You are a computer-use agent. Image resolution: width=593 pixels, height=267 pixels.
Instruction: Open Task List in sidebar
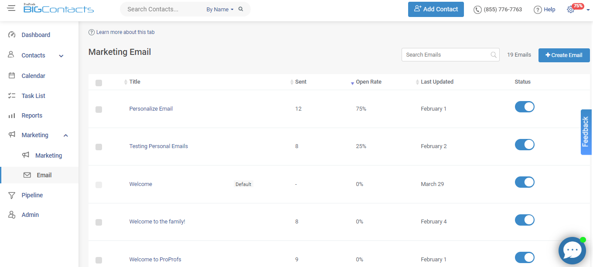point(34,96)
